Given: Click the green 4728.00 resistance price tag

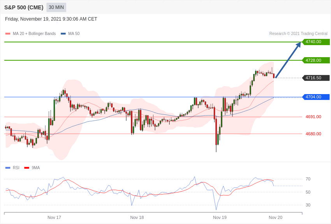Looking at the screenshot, I should coord(316,60).
